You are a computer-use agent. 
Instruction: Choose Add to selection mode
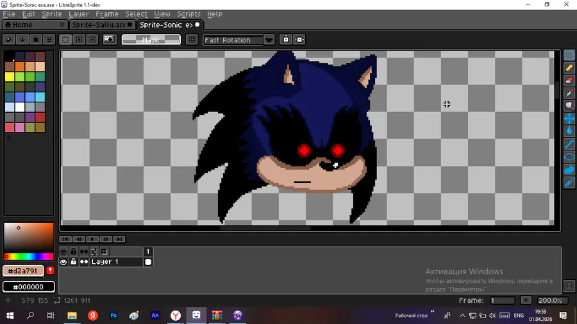click(79, 39)
